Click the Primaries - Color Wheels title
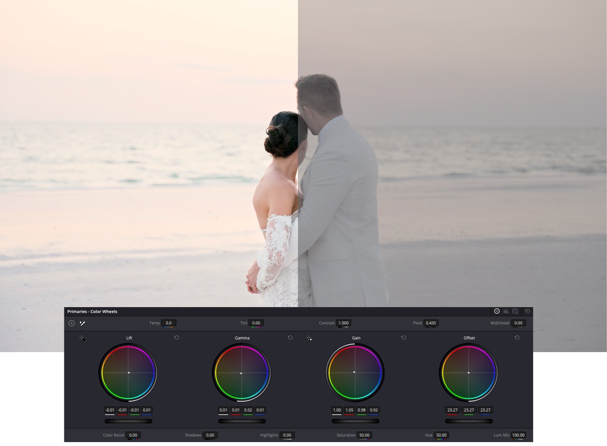Image resolution: width=607 pixels, height=446 pixels. pyautogui.click(x=92, y=312)
